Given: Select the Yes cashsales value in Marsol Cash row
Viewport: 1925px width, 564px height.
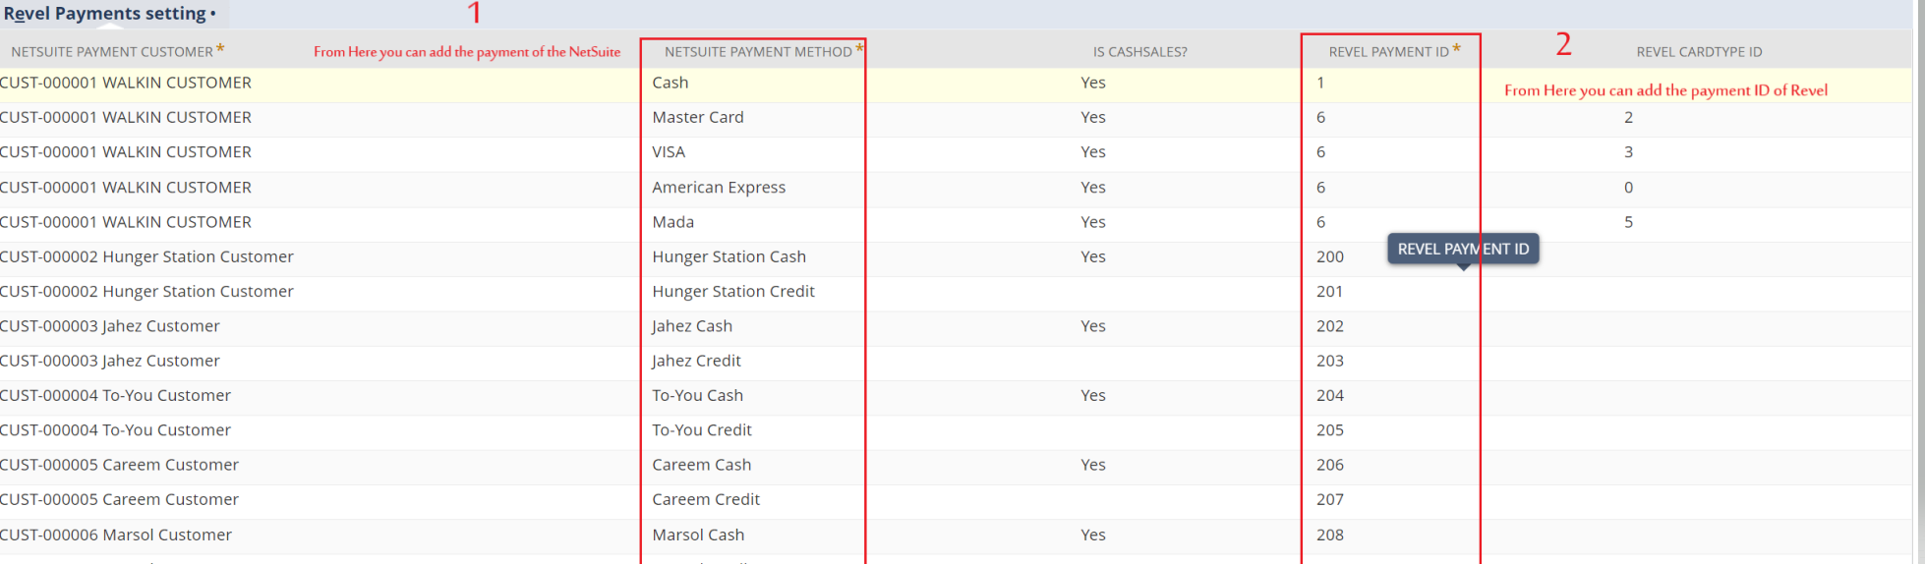Looking at the screenshot, I should point(1093,536).
